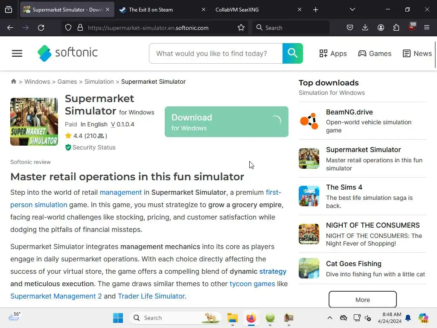Open the Firefox View tab list icon
The height and width of the screenshot is (328, 437).
click(9, 10)
